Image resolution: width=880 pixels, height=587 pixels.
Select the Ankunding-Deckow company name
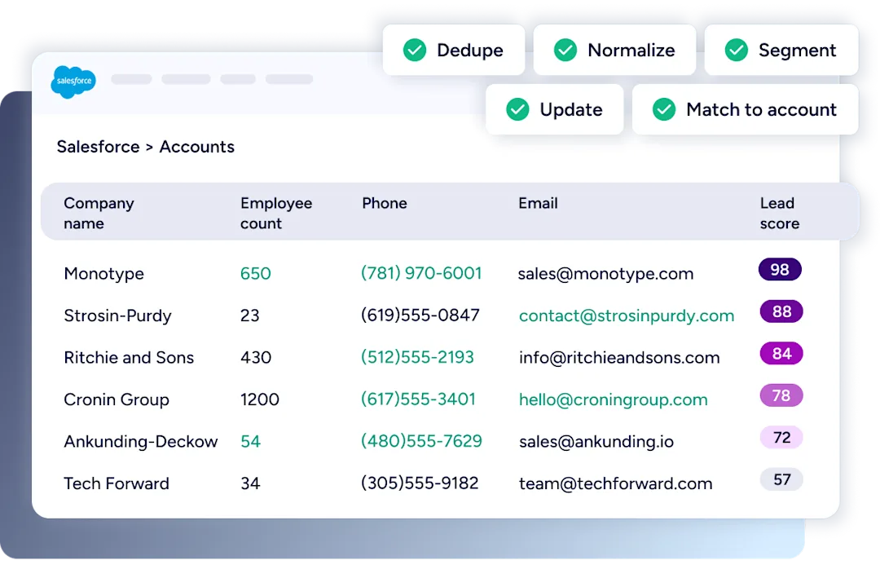(x=140, y=442)
